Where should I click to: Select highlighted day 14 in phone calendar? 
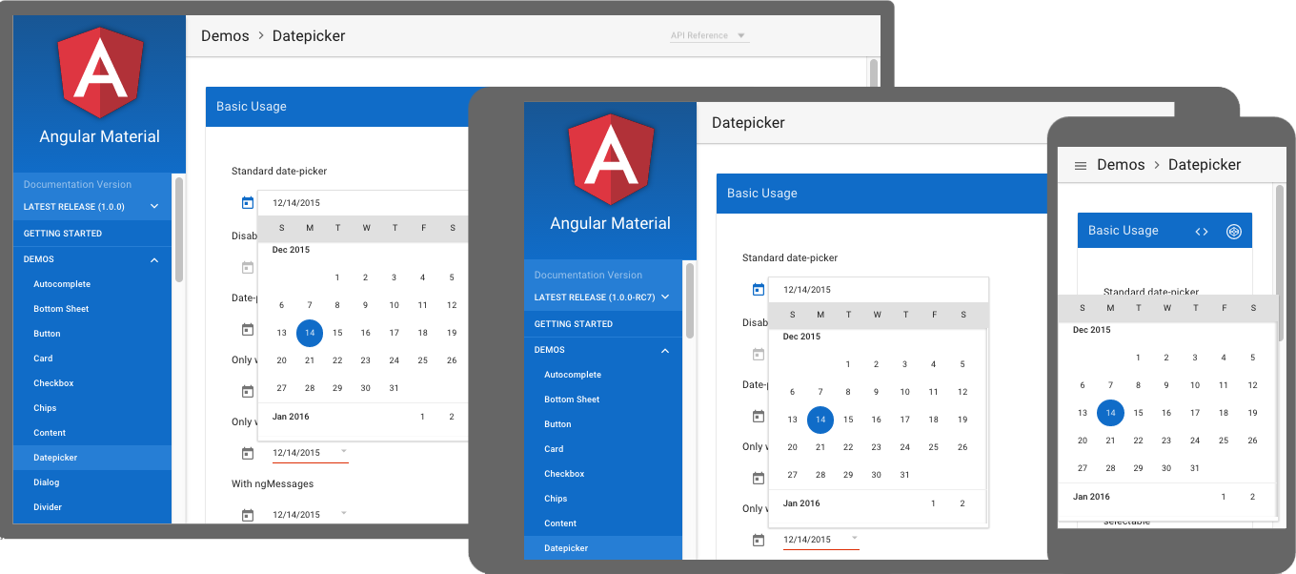pos(1110,413)
